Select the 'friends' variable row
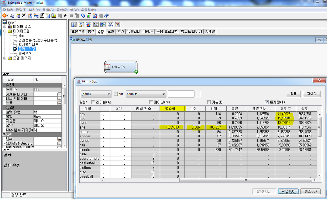The width and height of the screenshot is (327, 199). tap(198, 150)
